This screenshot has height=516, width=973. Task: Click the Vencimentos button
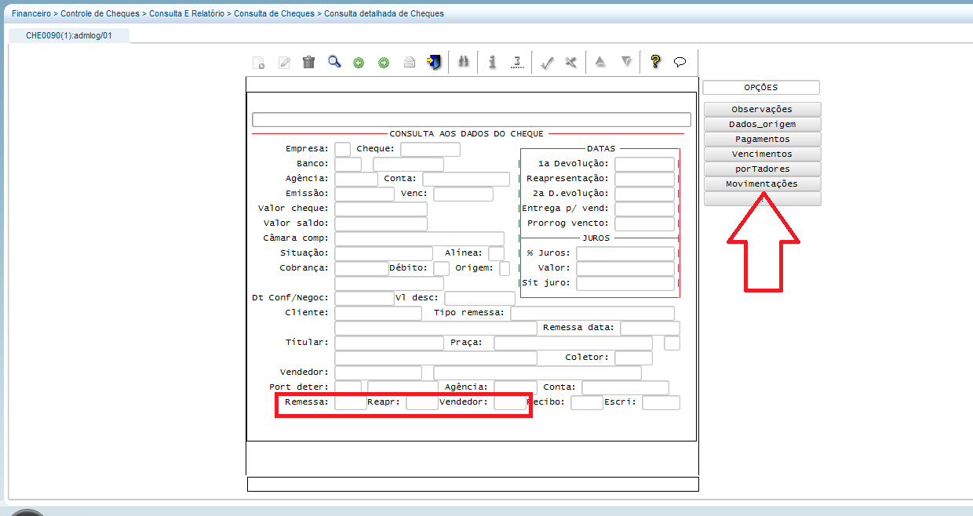762,154
